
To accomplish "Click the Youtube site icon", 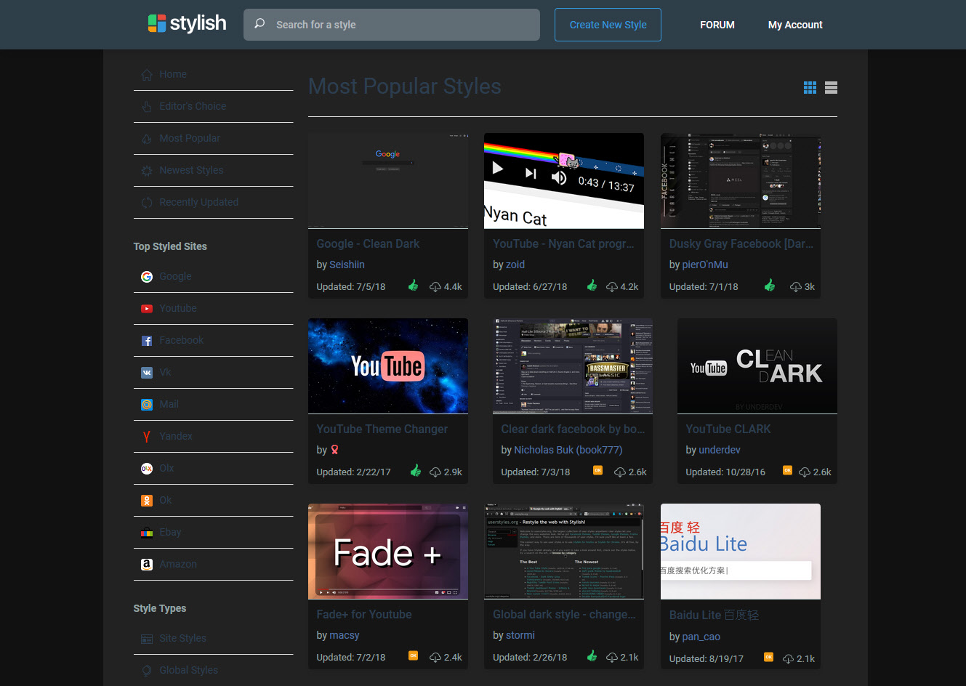I will (147, 308).
